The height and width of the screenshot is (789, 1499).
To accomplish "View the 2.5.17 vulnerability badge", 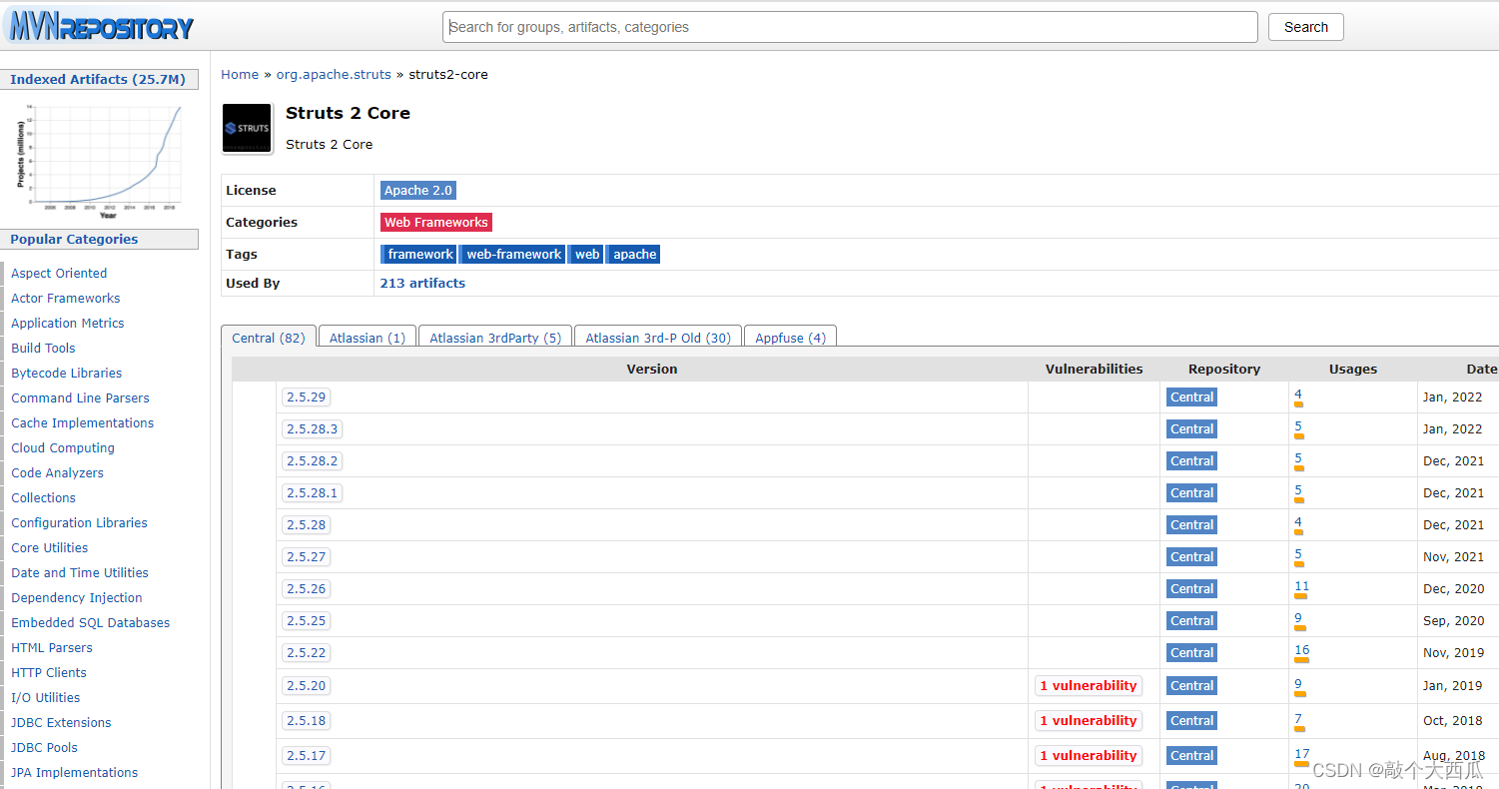I will pos(1089,755).
